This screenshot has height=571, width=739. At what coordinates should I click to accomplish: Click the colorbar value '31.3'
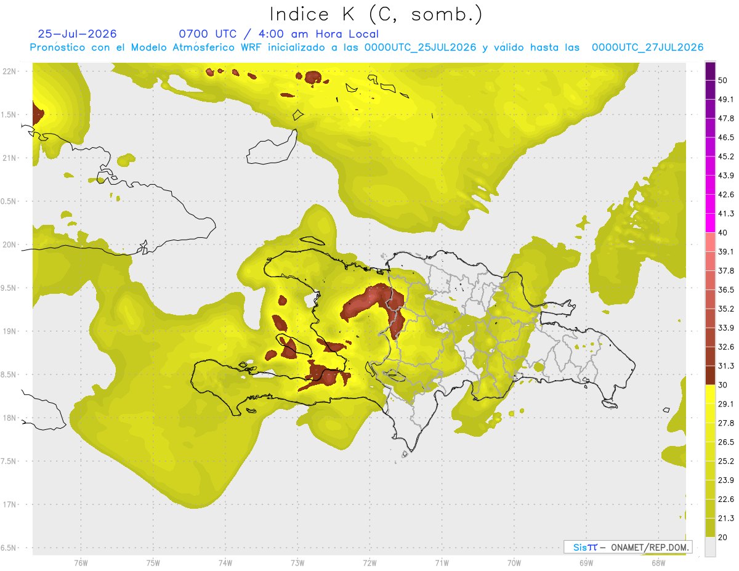[726, 366]
